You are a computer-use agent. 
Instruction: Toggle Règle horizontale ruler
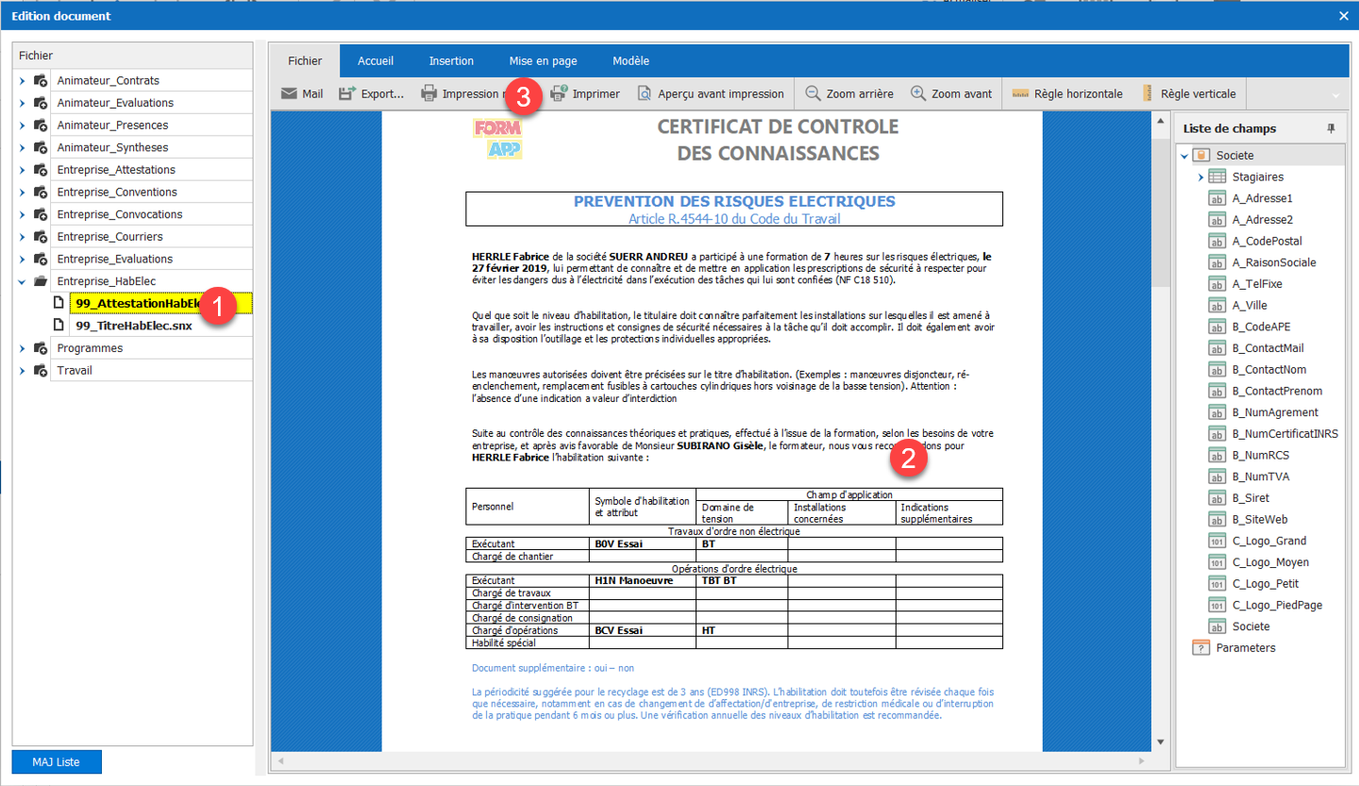coord(1067,93)
